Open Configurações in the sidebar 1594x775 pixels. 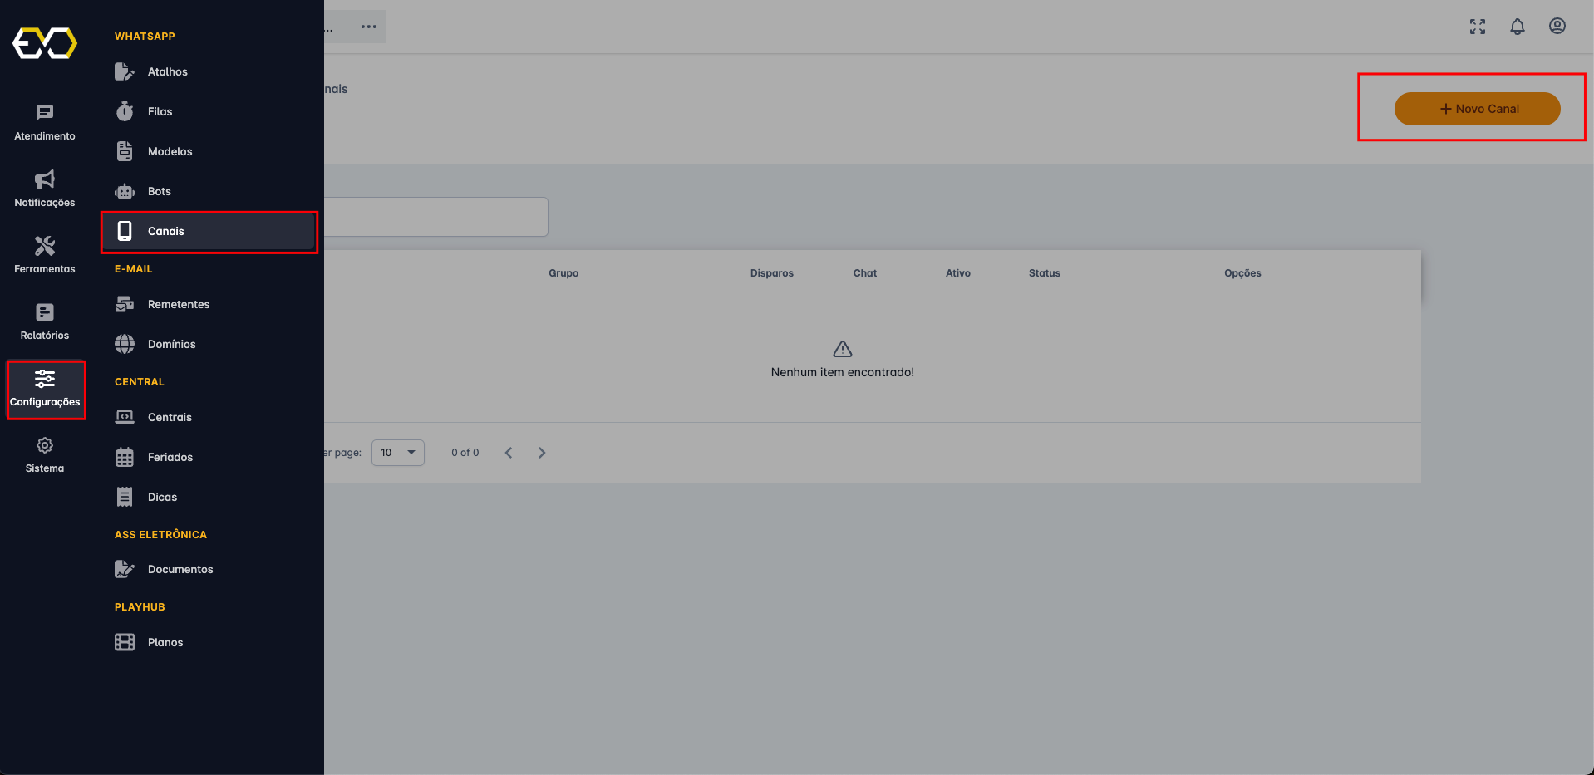tap(45, 389)
